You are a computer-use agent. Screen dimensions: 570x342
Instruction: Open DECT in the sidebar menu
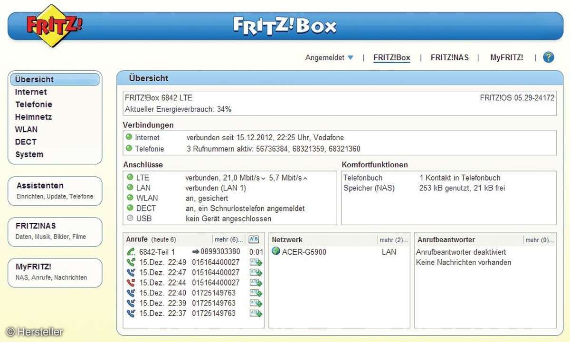click(x=26, y=142)
